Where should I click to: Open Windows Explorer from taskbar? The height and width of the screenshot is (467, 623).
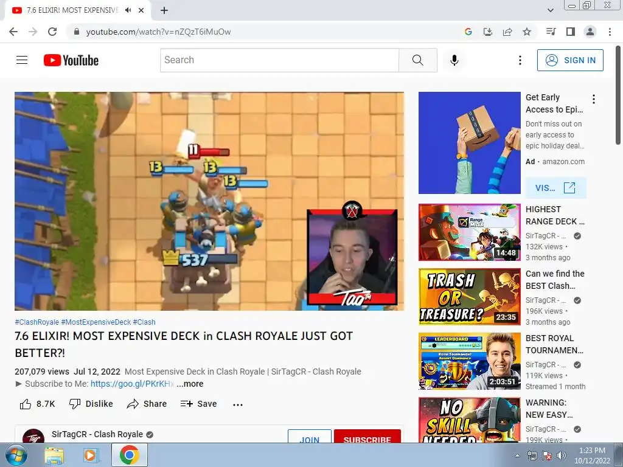(54, 455)
